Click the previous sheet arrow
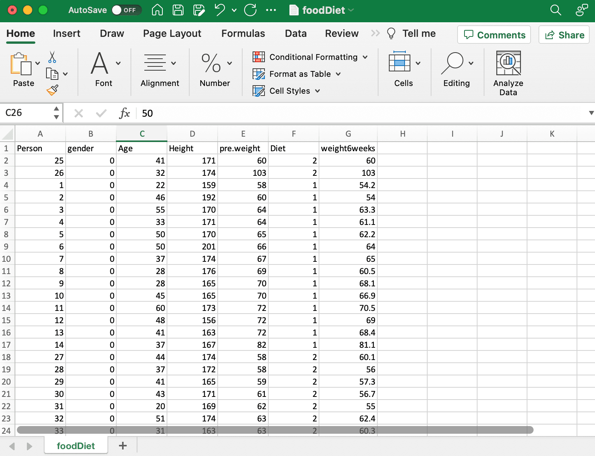 coord(12,446)
